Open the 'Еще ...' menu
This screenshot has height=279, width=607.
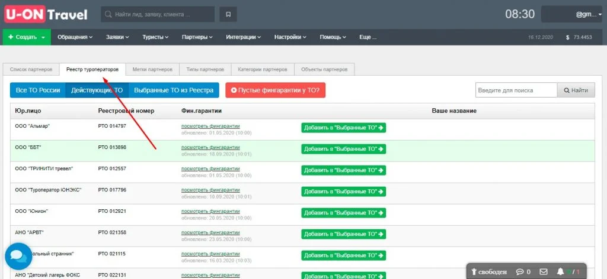368,37
